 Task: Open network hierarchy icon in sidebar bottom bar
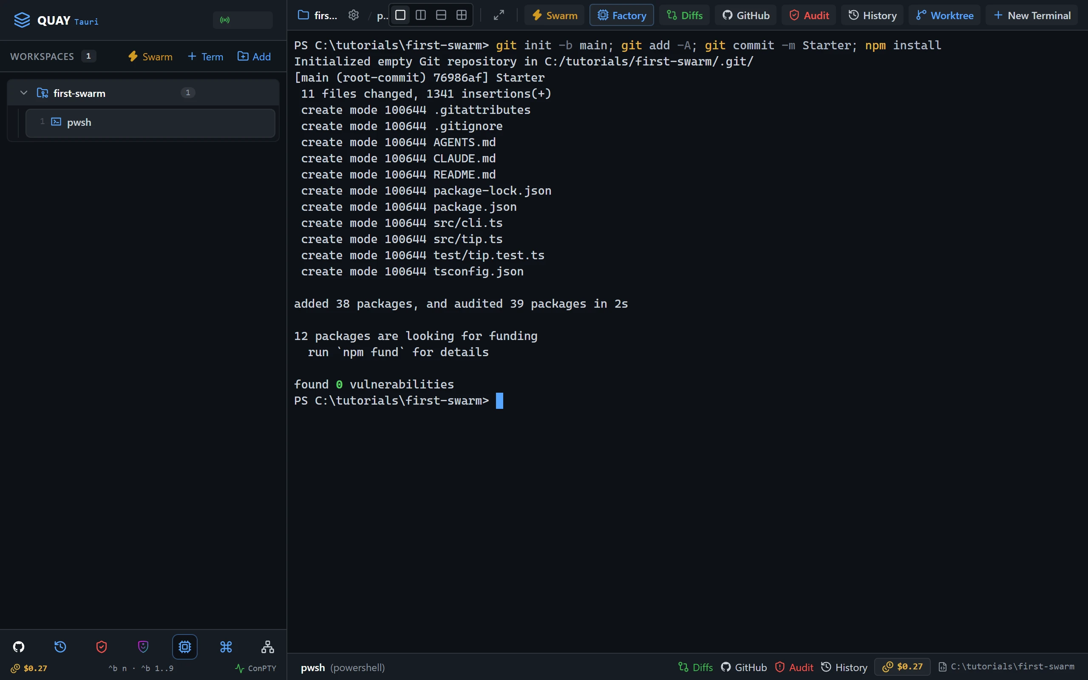click(267, 647)
